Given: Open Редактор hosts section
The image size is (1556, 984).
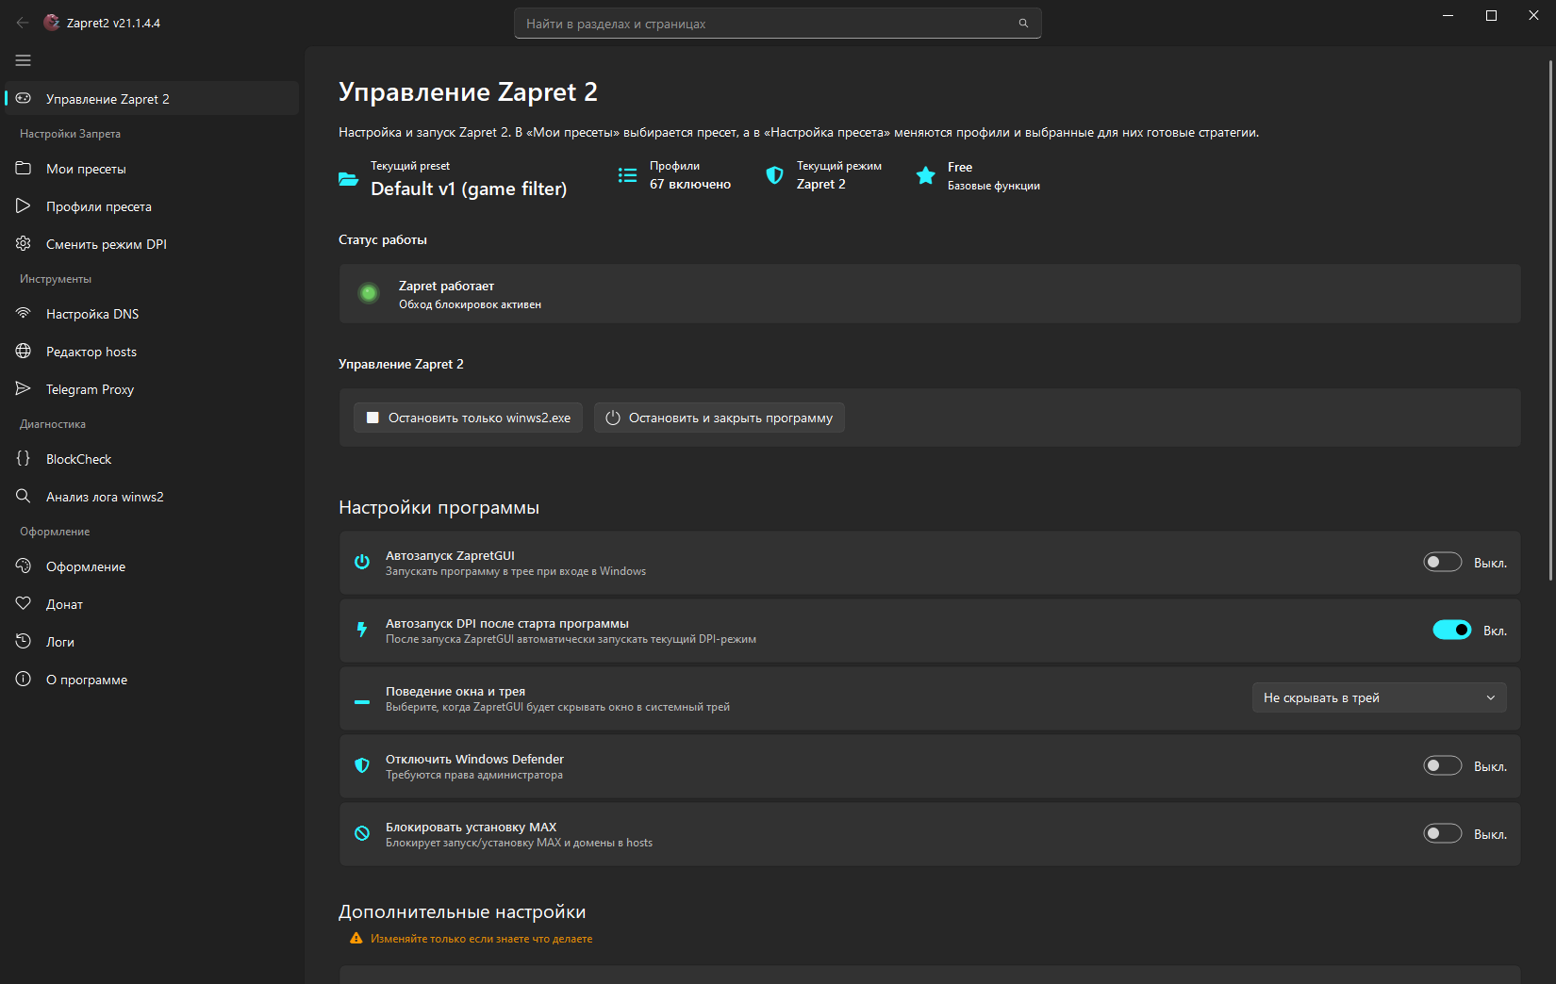Looking at the screenshot, I should point(152,352).
